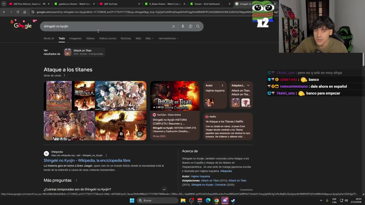View site information icon in address bar

tap(33, 12)
